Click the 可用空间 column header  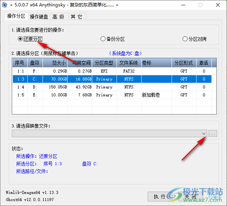[x=80, y=63]
